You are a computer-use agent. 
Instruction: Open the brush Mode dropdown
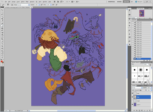click(23, 5)
